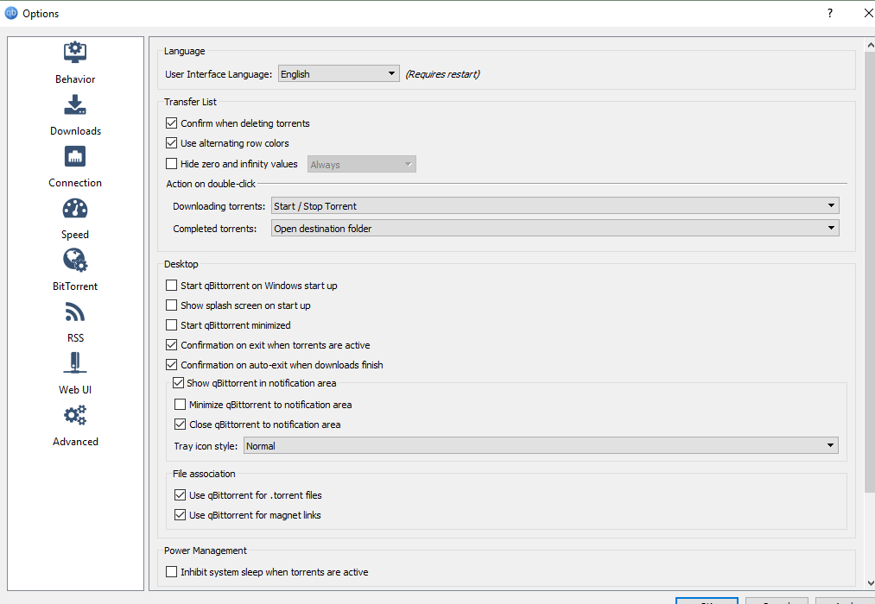Click the scrollbar up arrow
Image resolution: width=875 pixels, height=604 pixels.
(x=870, y=45)
